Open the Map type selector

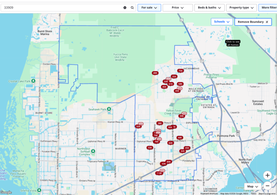(x=253, y=186)
